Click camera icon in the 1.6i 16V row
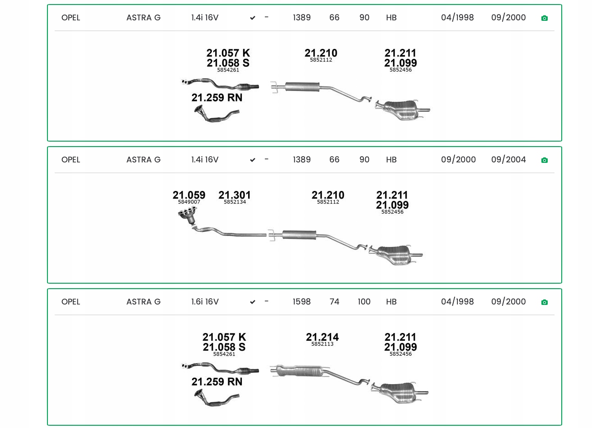 tap(544, 302)
